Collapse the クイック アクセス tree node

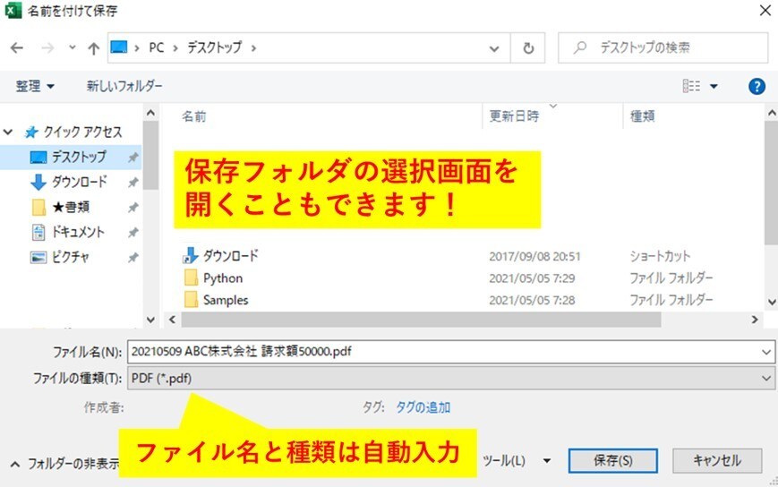[8, 132]
